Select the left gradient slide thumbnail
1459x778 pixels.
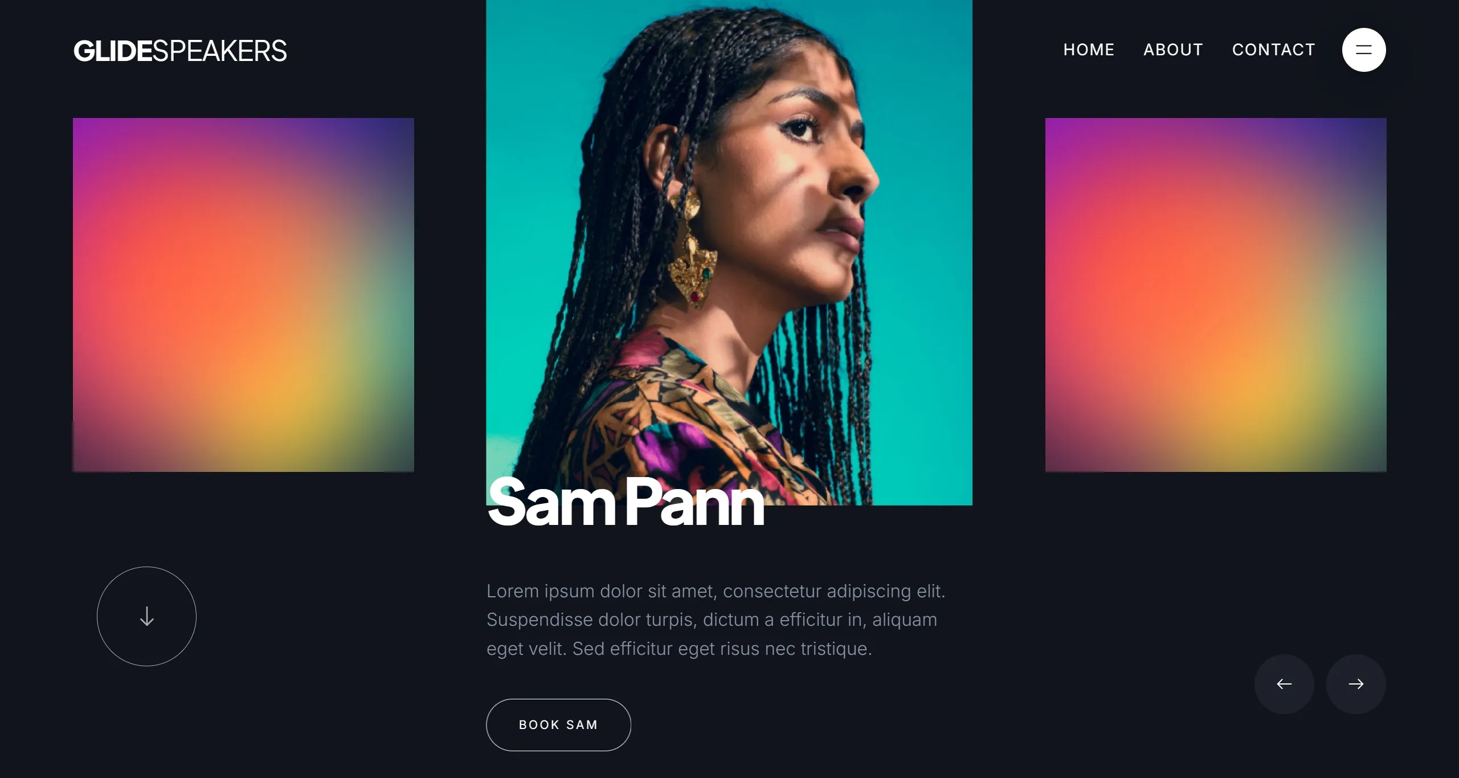pos(243,295)
